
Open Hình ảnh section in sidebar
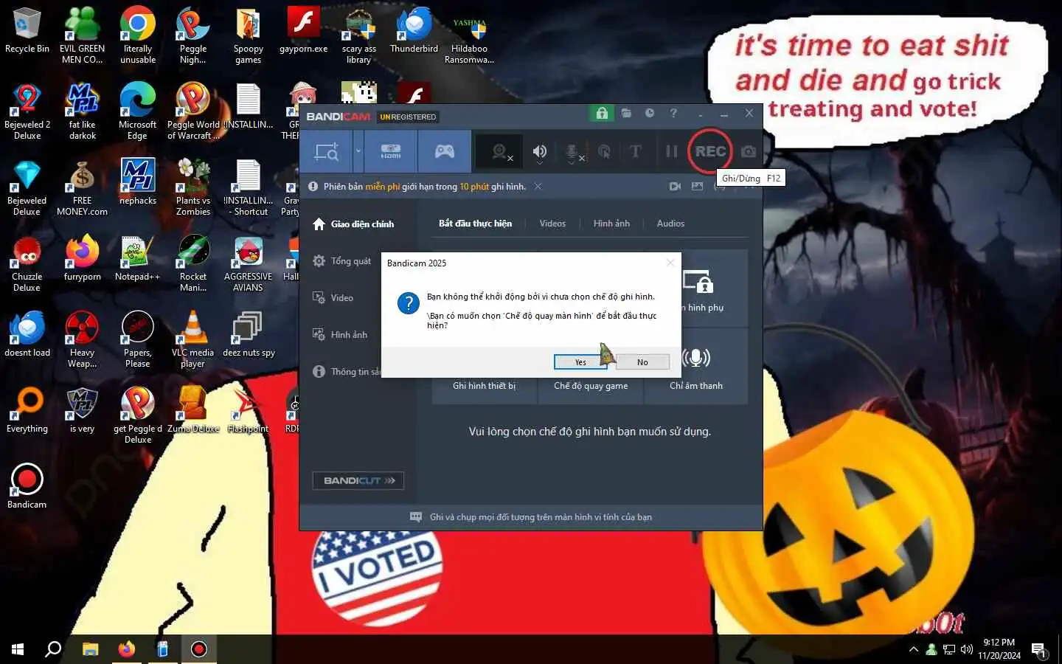(x=340, y=335)
